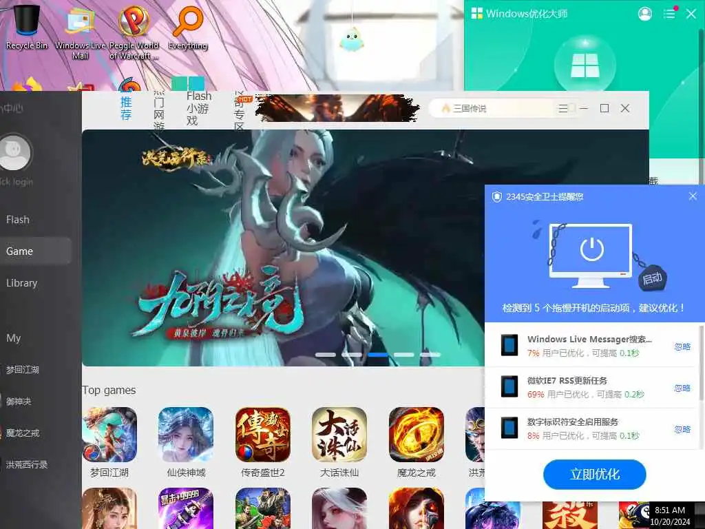Click the bird mascot desktop widget

[351, 39]
